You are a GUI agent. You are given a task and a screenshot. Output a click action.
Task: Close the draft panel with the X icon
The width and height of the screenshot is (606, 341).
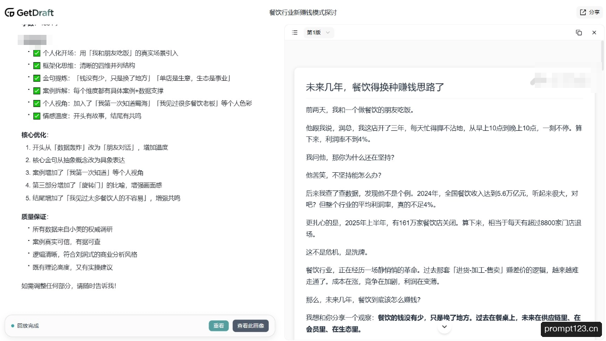pyautogui.click(x=594, y=32)
